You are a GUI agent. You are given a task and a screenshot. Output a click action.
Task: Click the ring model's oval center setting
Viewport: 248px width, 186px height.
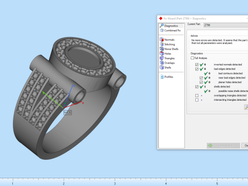(x=84, y=57)
